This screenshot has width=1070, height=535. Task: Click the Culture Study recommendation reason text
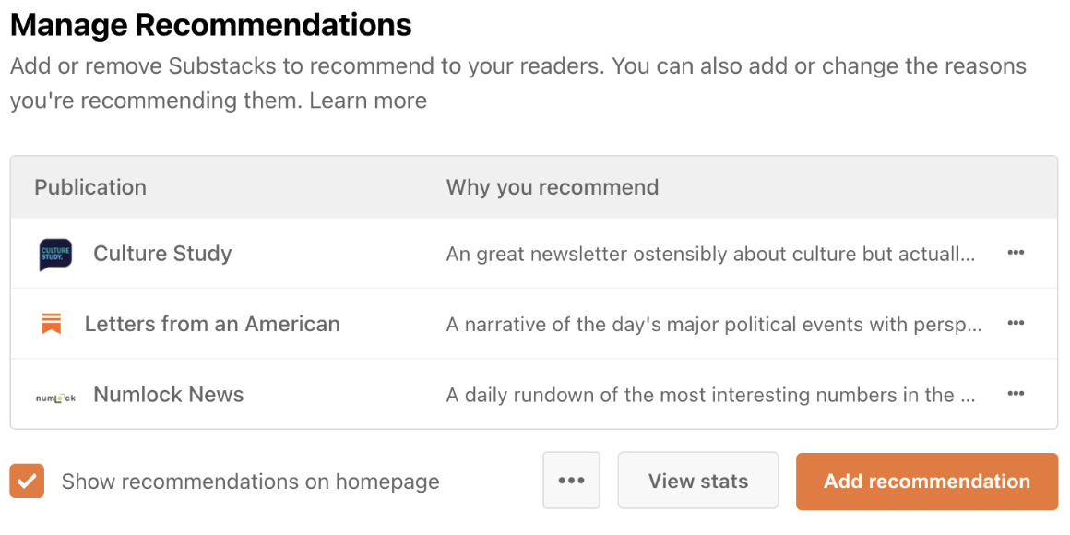click(x=710, y=255)
